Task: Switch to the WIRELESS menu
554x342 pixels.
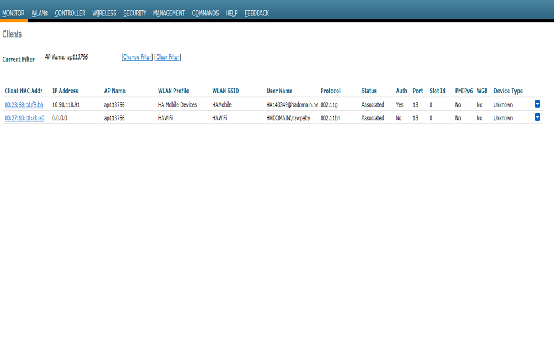Action: pyautogui.click(x=104, y=13)
